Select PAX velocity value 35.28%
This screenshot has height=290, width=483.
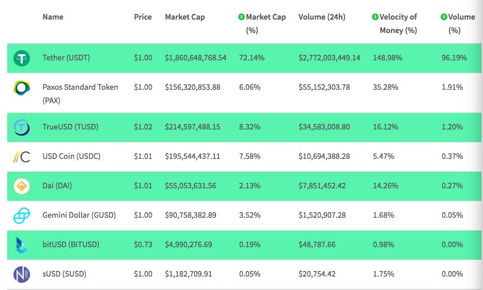coord(386,87)
